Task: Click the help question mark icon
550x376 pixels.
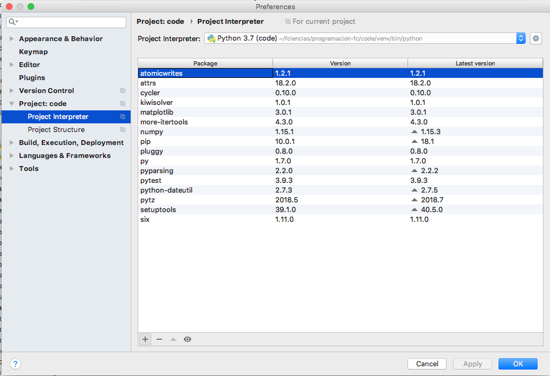Action: pyautogui.click(x=15, y=364)
